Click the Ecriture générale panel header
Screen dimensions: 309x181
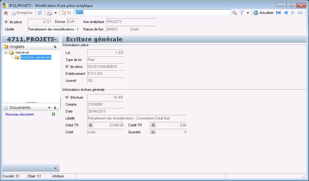[x=184, y=39]
